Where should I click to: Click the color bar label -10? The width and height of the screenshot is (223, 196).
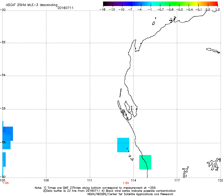pos(121,10)
